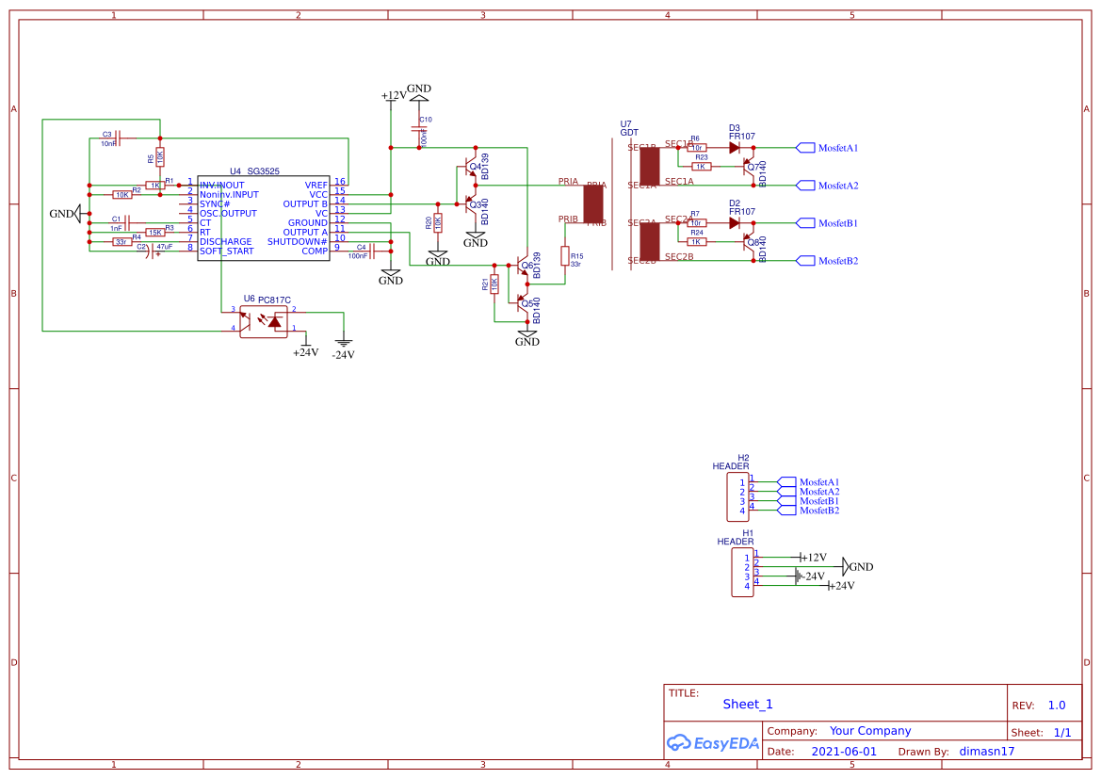Select the FR107 diode D2
Viewport: 1101px width, 779px height.
736,223
